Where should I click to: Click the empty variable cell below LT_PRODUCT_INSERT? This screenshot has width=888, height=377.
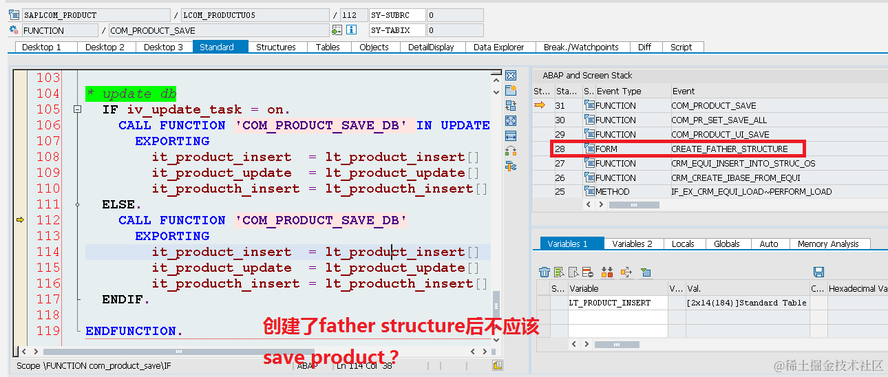617,317
